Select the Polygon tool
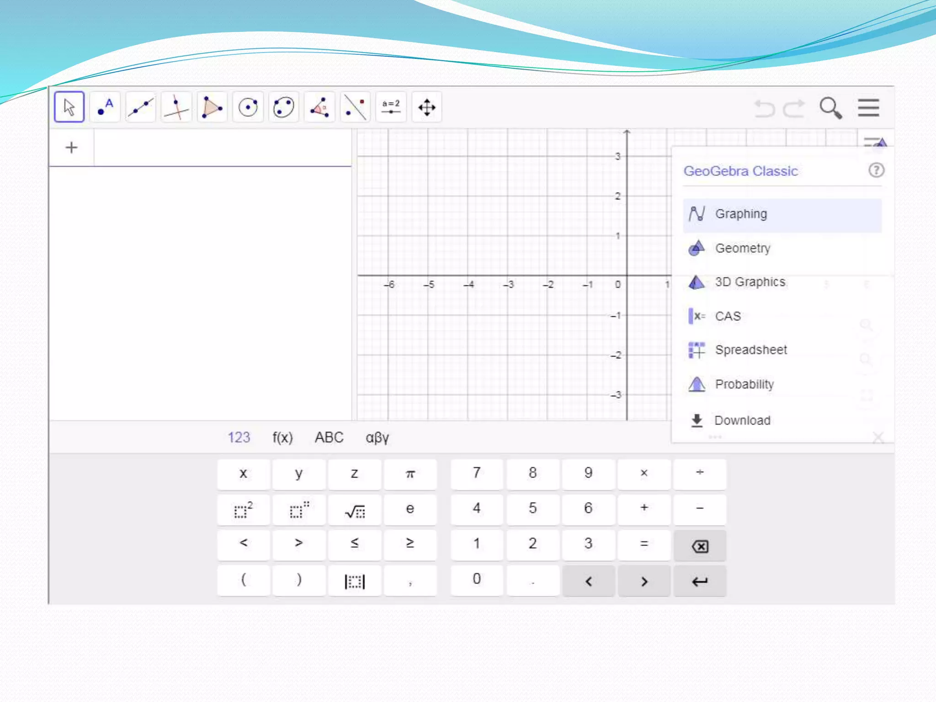 [212, 107]
